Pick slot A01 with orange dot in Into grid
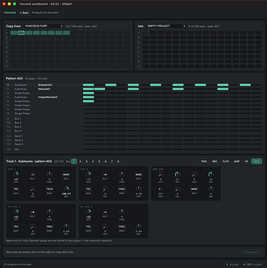This screenshot has height=268, width=267. click(x=146, y=33)
